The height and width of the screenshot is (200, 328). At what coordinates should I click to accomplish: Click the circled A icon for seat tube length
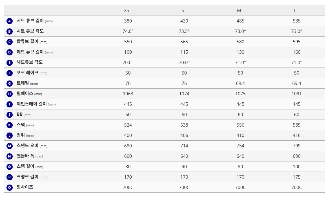pyautogui.click(x=10, y=21)
